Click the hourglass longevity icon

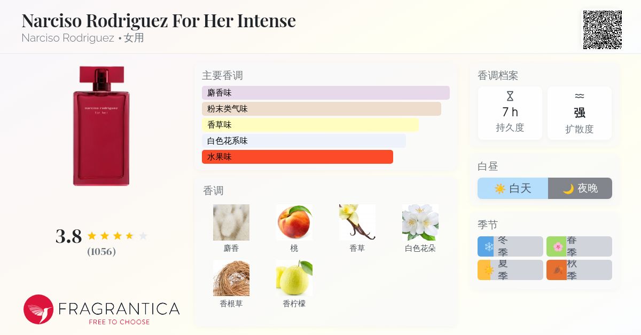point(510,97)
